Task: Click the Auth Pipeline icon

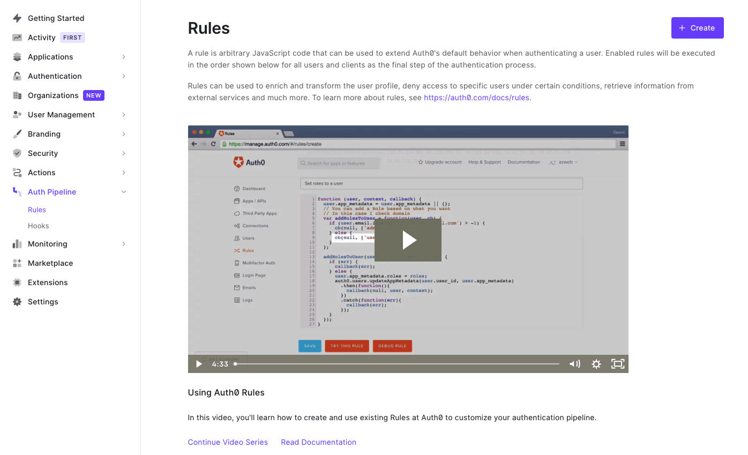Action: click(17, 192)
